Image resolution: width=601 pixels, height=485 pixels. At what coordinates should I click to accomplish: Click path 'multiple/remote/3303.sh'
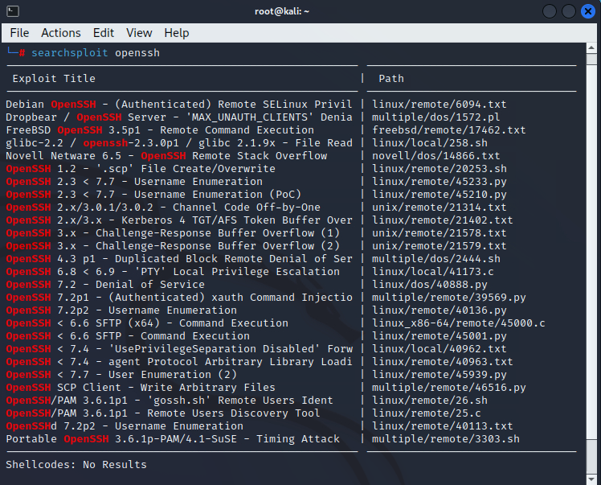(x=445, y=439)
